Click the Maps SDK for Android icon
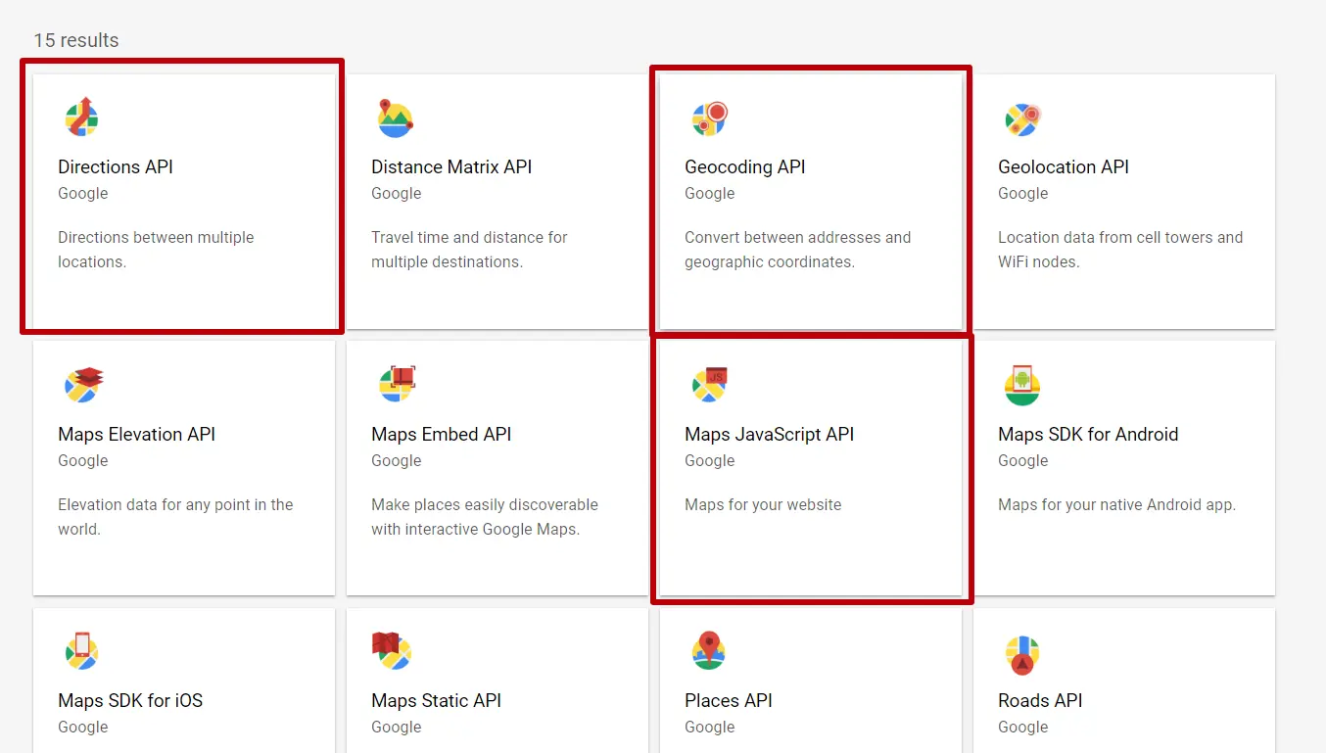 1022,384
